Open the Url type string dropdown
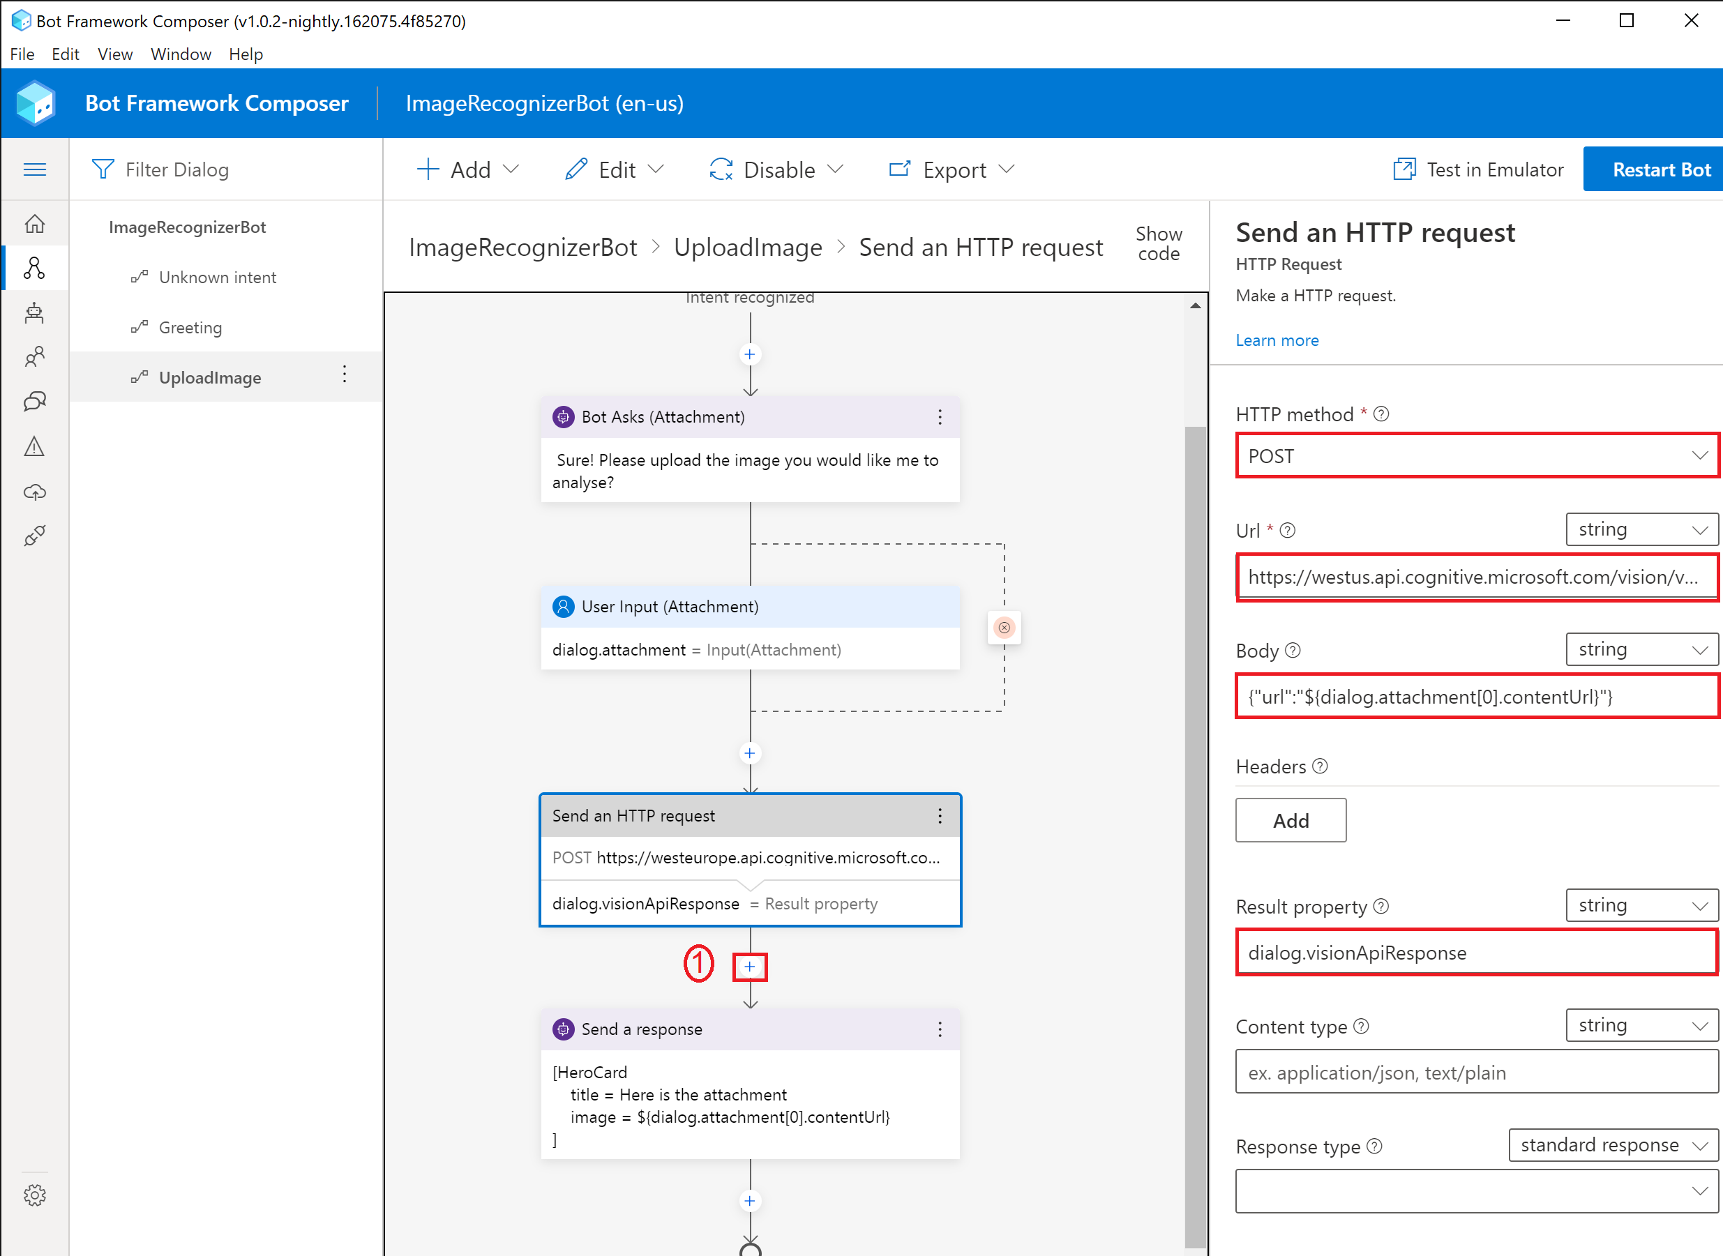The image size is (1723, 1256). [x=1642, y=529]
